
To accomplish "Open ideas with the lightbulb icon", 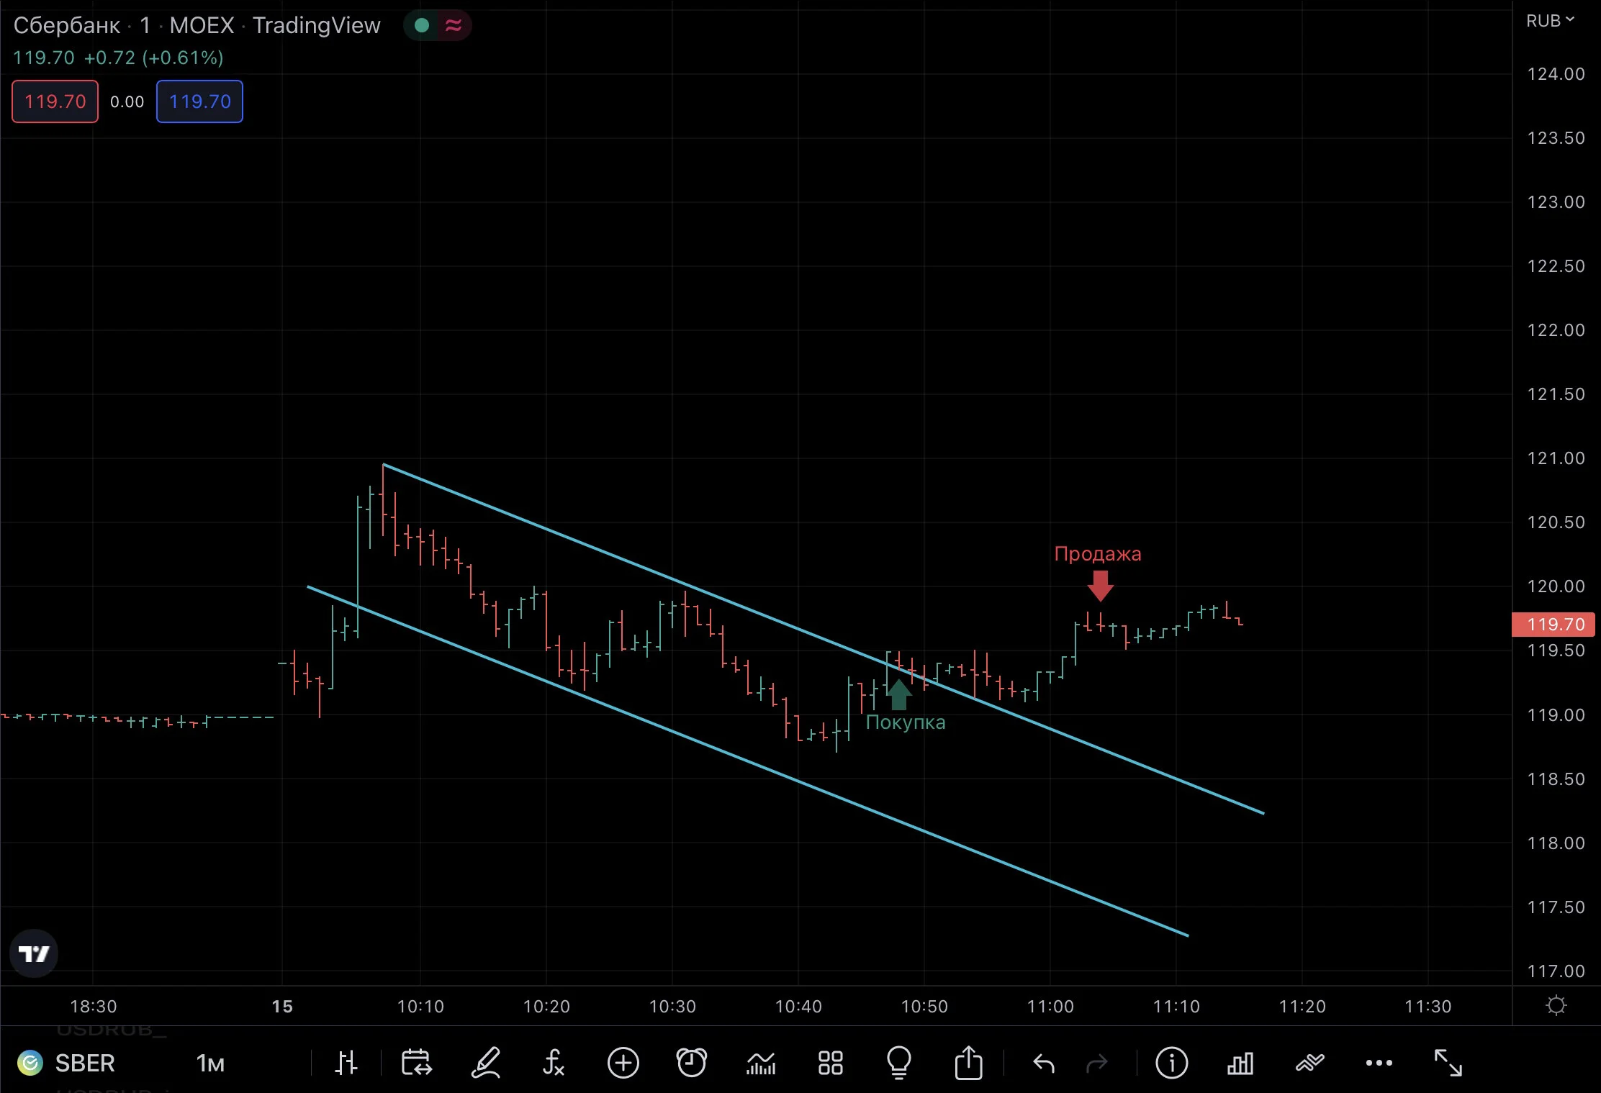I will tap(899, 1063).
